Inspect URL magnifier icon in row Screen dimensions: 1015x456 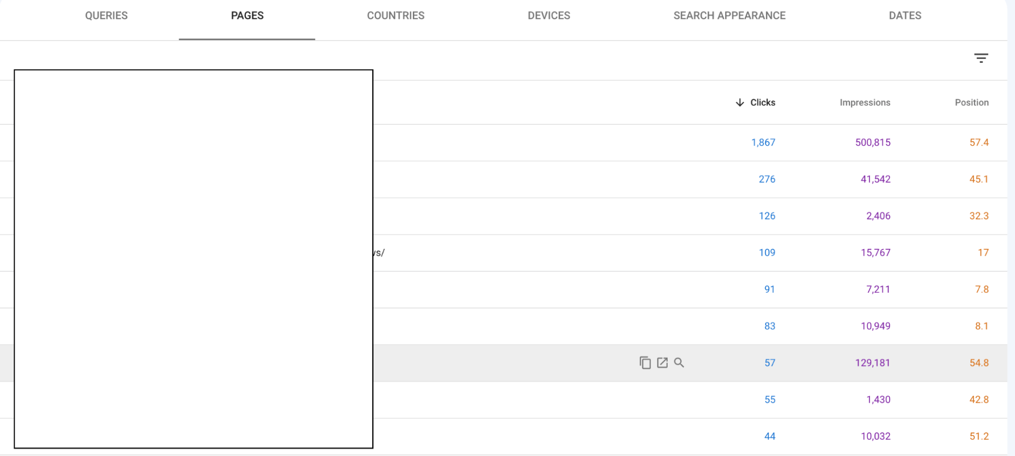point(679,363)
